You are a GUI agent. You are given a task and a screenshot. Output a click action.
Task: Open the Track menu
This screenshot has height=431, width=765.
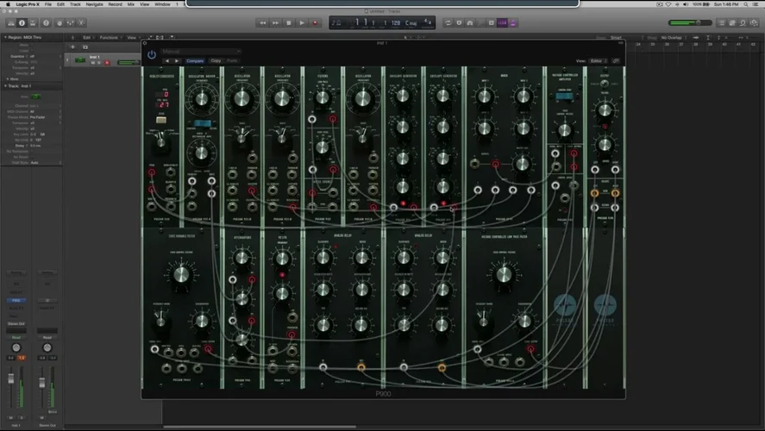click(x=75, y=4)
